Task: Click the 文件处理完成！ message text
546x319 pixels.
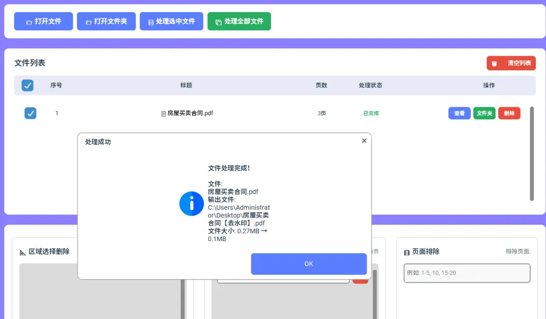Action: [229, 168]
